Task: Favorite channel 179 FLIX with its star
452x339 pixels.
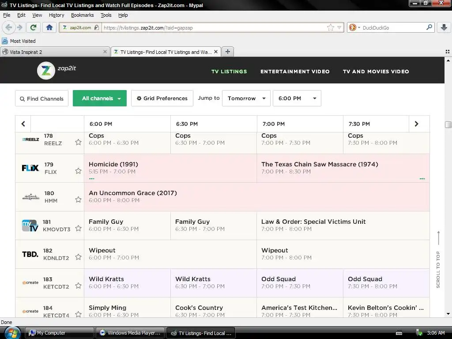Action: tap(78, 171)
